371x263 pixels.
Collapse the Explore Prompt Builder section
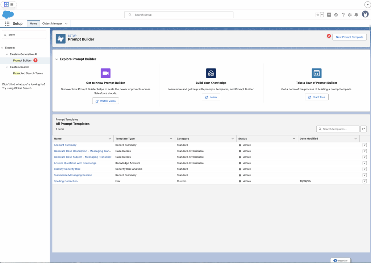pyautogui.click(x=57, y=59)
